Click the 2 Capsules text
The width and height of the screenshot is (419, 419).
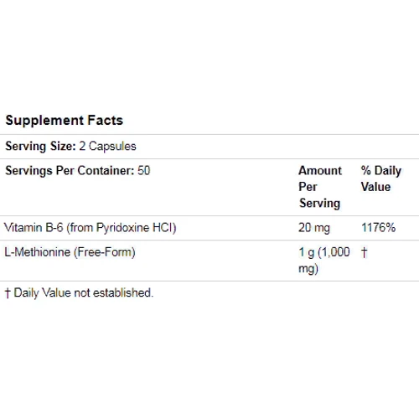[x=107, y=146]
